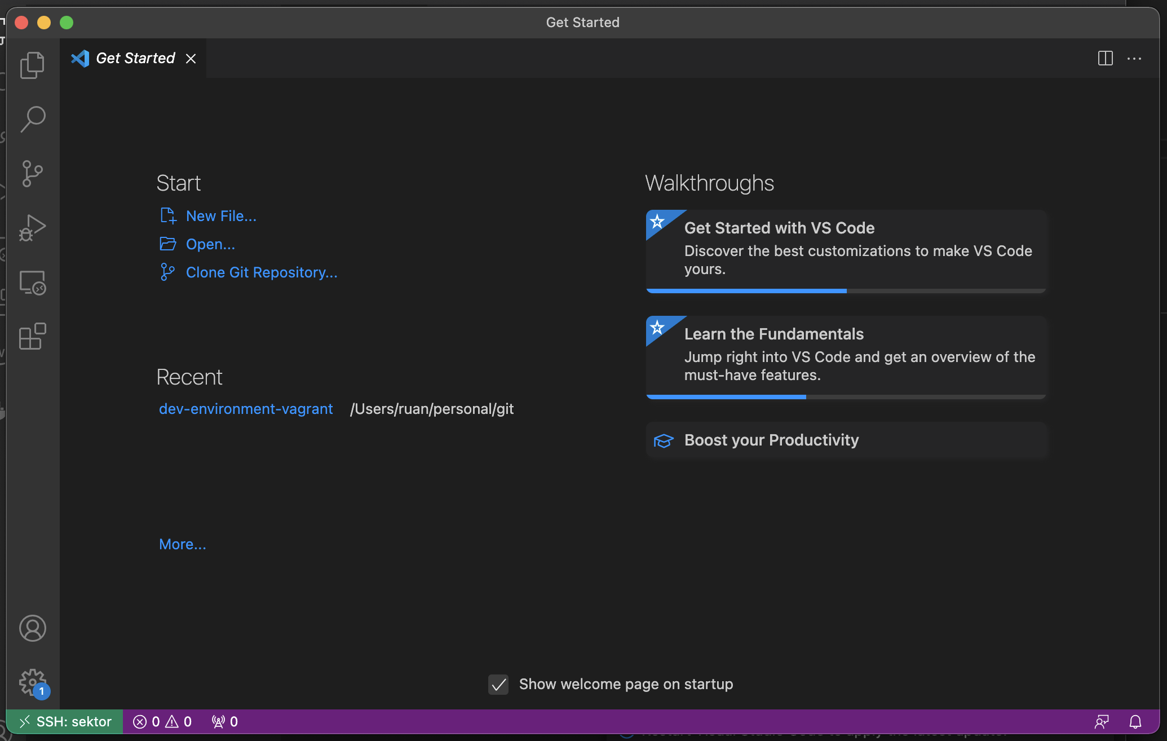Click the graduation cap icon on Boost Productivity

point(664,440)
